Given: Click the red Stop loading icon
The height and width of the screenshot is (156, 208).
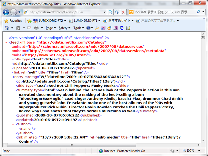Looking at the screenshot, I should tap(123, 12).
